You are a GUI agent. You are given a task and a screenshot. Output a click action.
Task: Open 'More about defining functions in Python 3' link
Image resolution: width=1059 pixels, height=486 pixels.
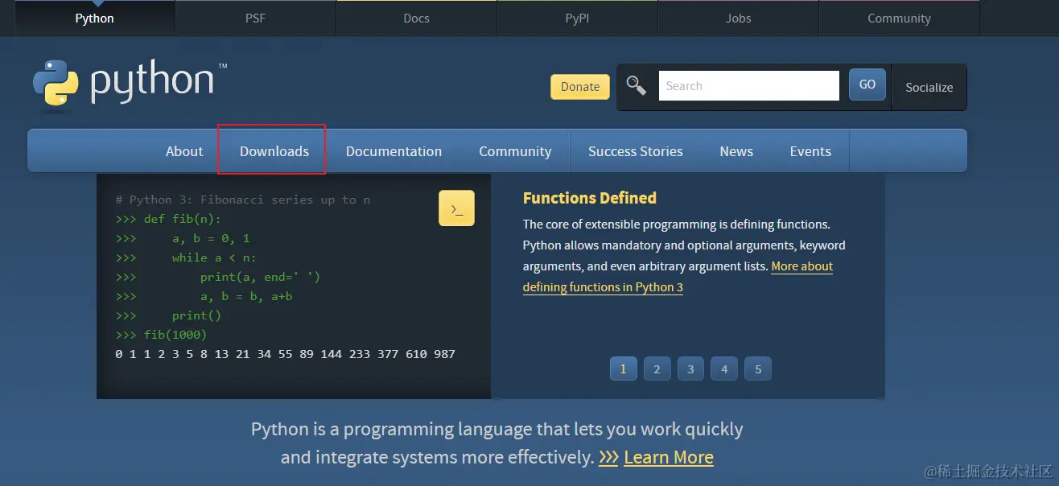pyautogui.click(x=678, y=277)
